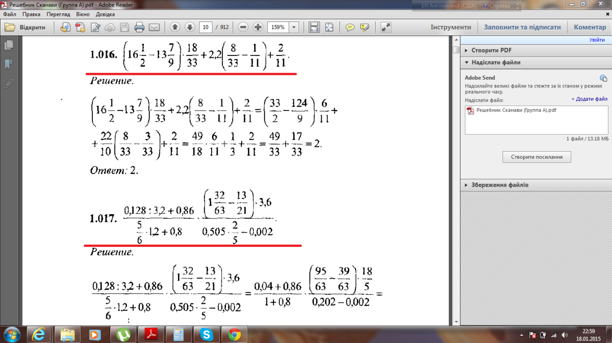This screenshot has height=343, width=612.
Task: Click the network signal tray icon
Action: click(554, 335)
